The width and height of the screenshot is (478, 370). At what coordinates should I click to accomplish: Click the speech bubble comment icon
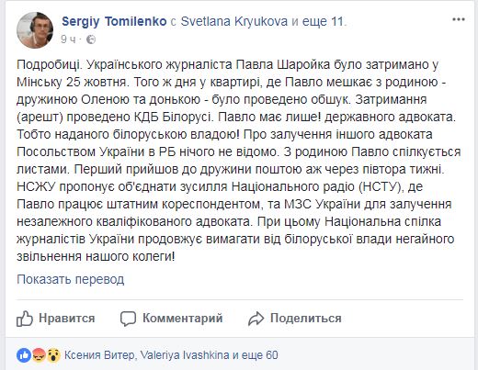pyautogui.click(x=128, y=319)
